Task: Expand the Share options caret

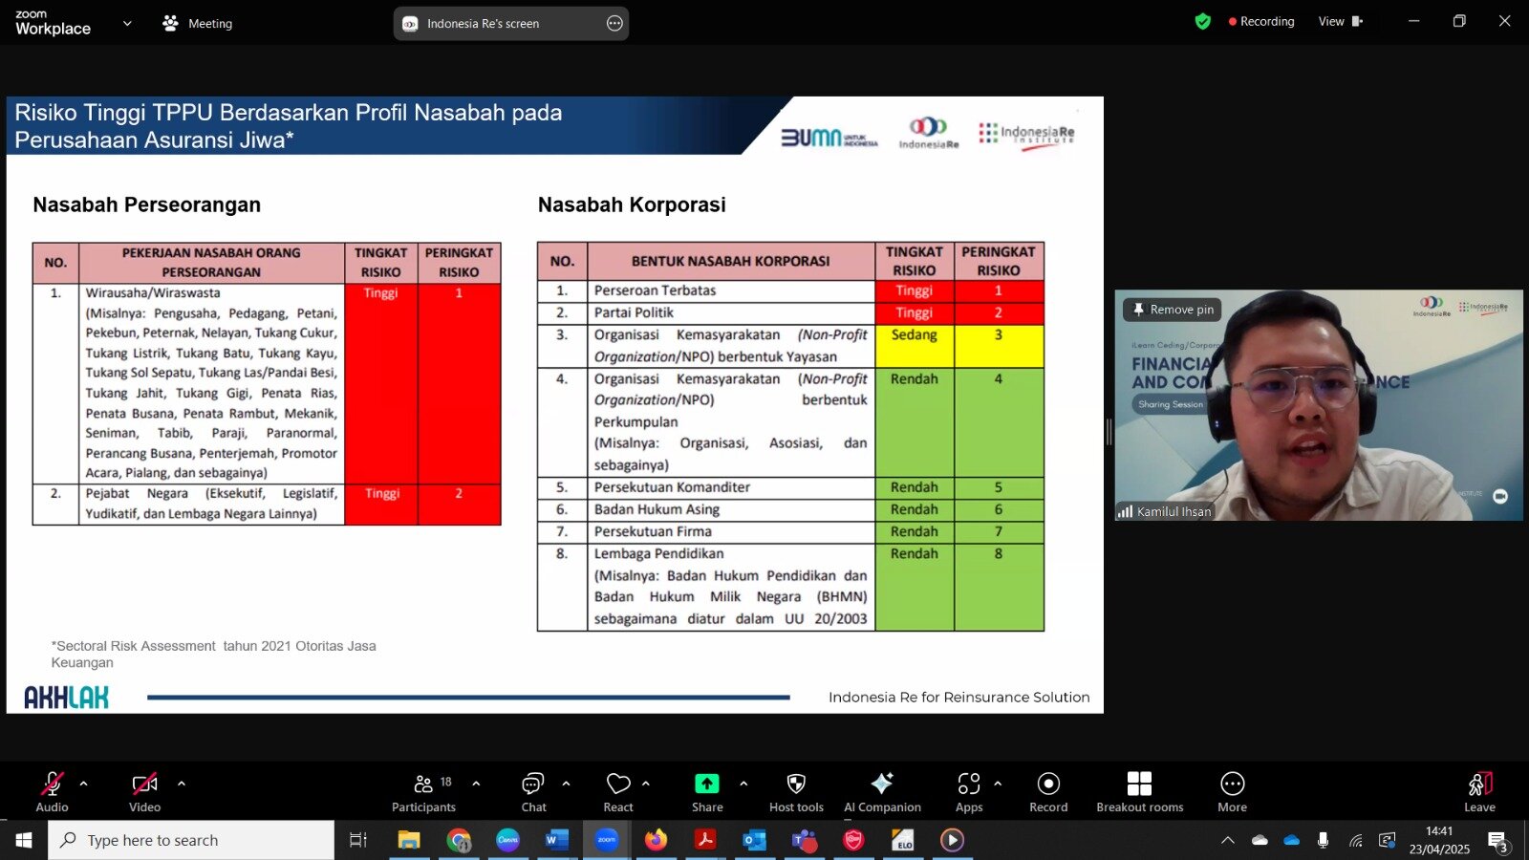Action: coord(743,784)
